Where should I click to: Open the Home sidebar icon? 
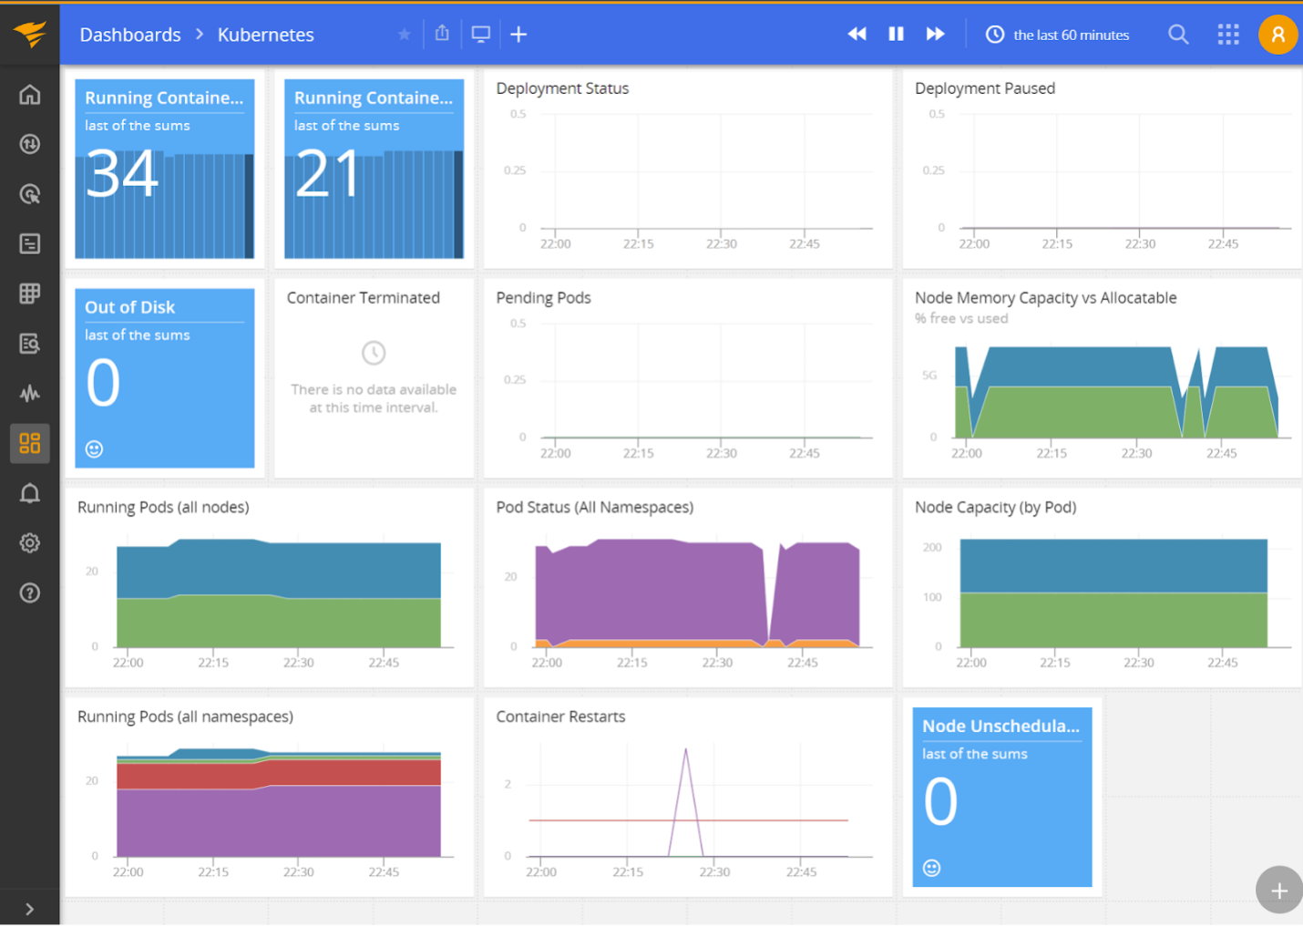[30, 94]
